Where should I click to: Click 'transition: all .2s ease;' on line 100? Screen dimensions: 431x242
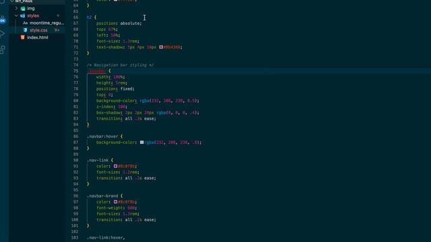click(x=126, y=220)
